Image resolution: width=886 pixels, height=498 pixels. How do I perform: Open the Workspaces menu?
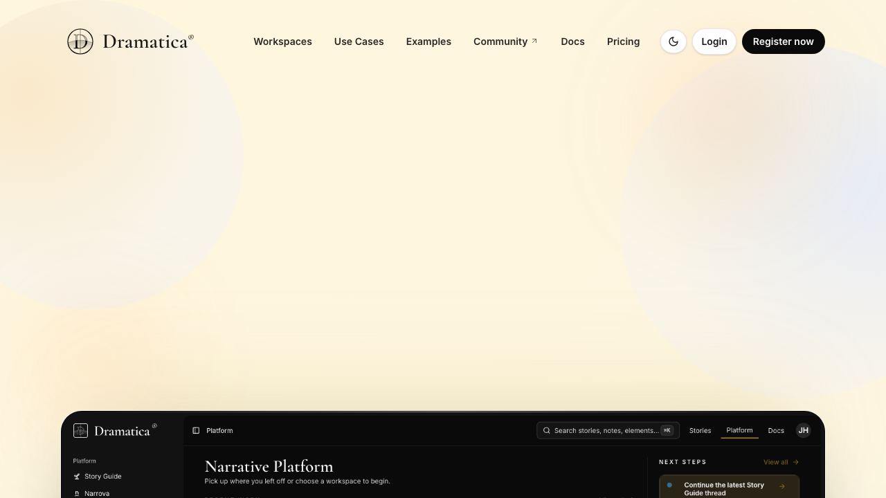(282, 41)
